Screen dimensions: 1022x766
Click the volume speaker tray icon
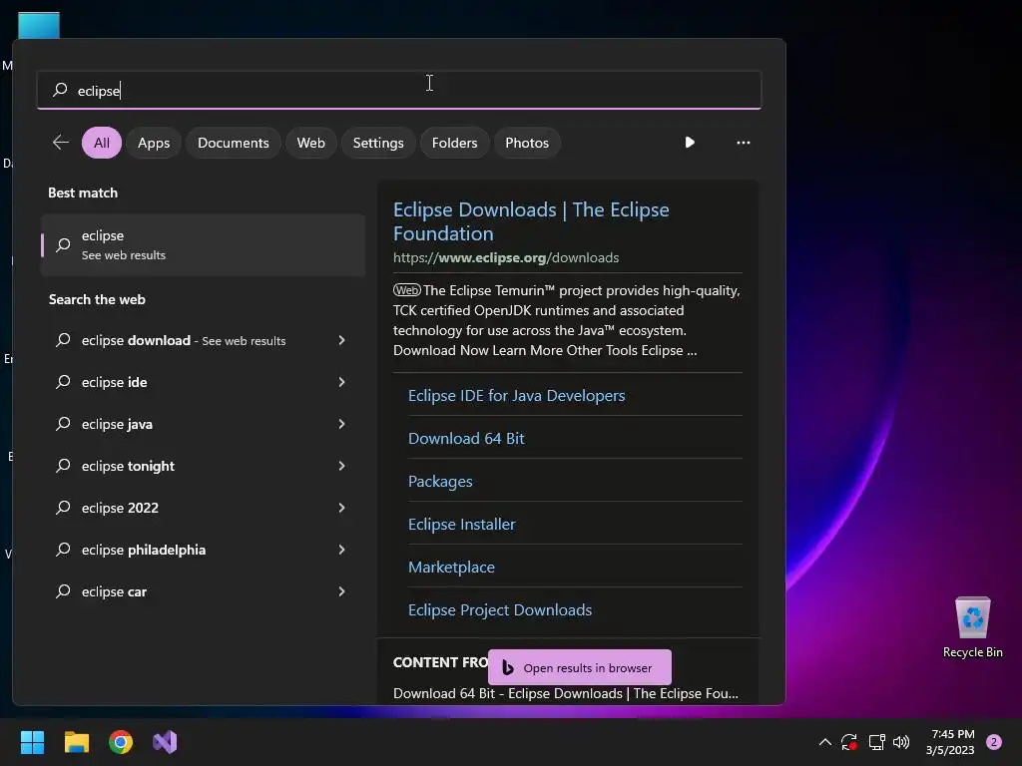coord(901,742)
